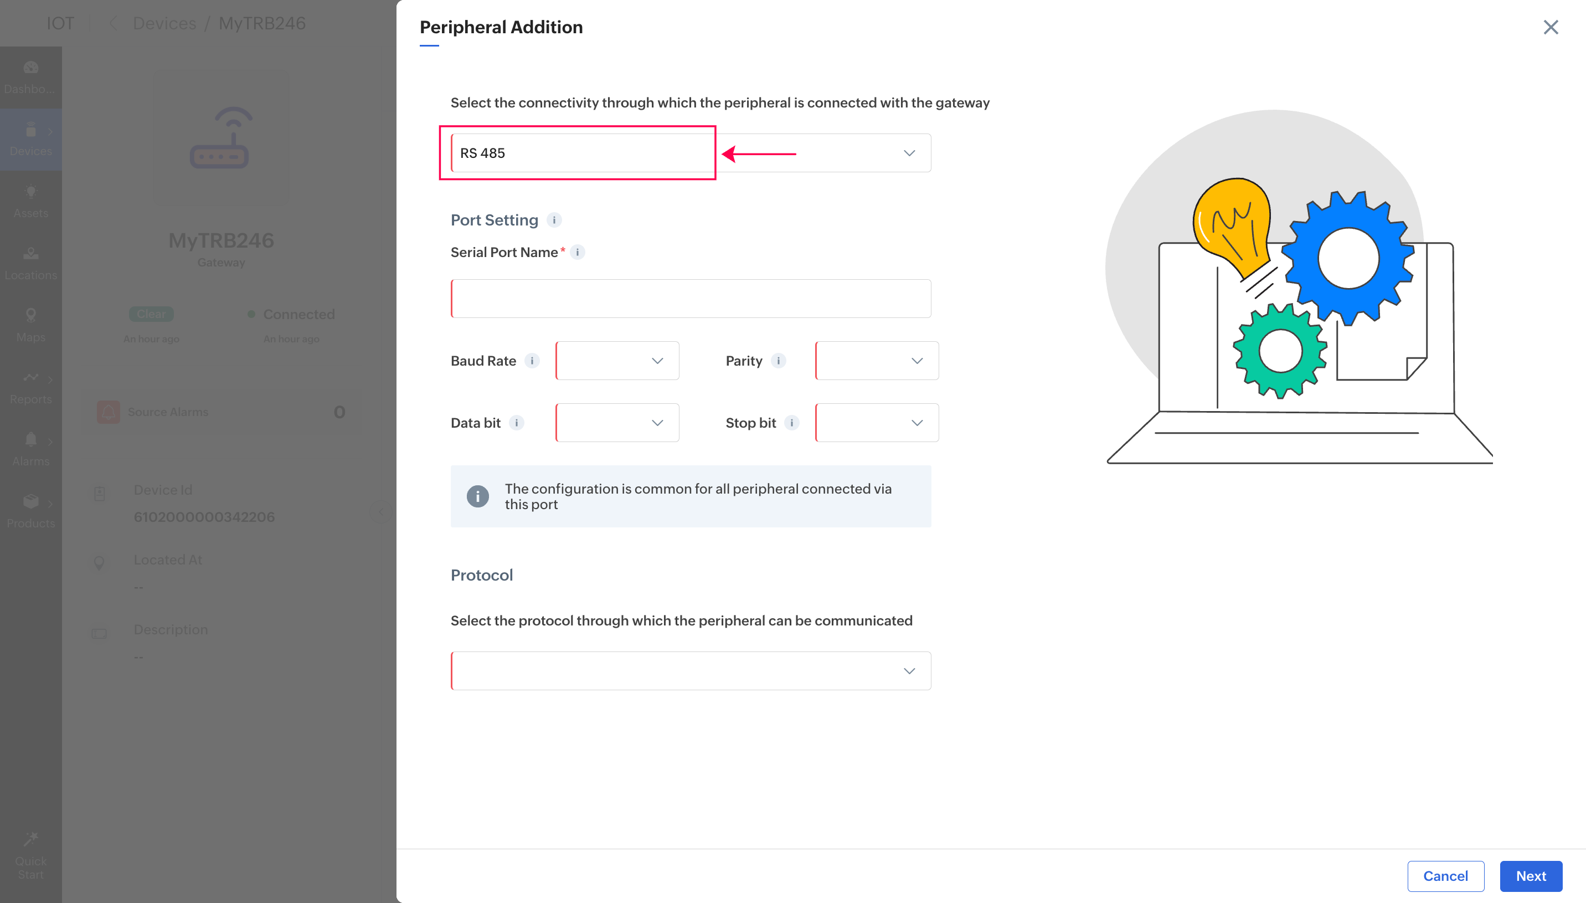Open the Stop bit dropdown

pyautogui.click(x=877, y=423)
